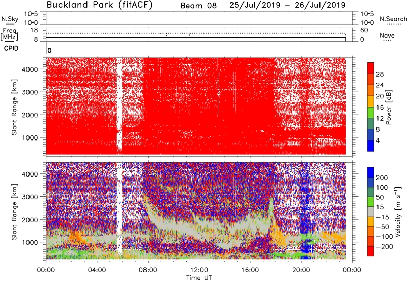Click the 'N.Search' legend label

(x=393, y=19)
